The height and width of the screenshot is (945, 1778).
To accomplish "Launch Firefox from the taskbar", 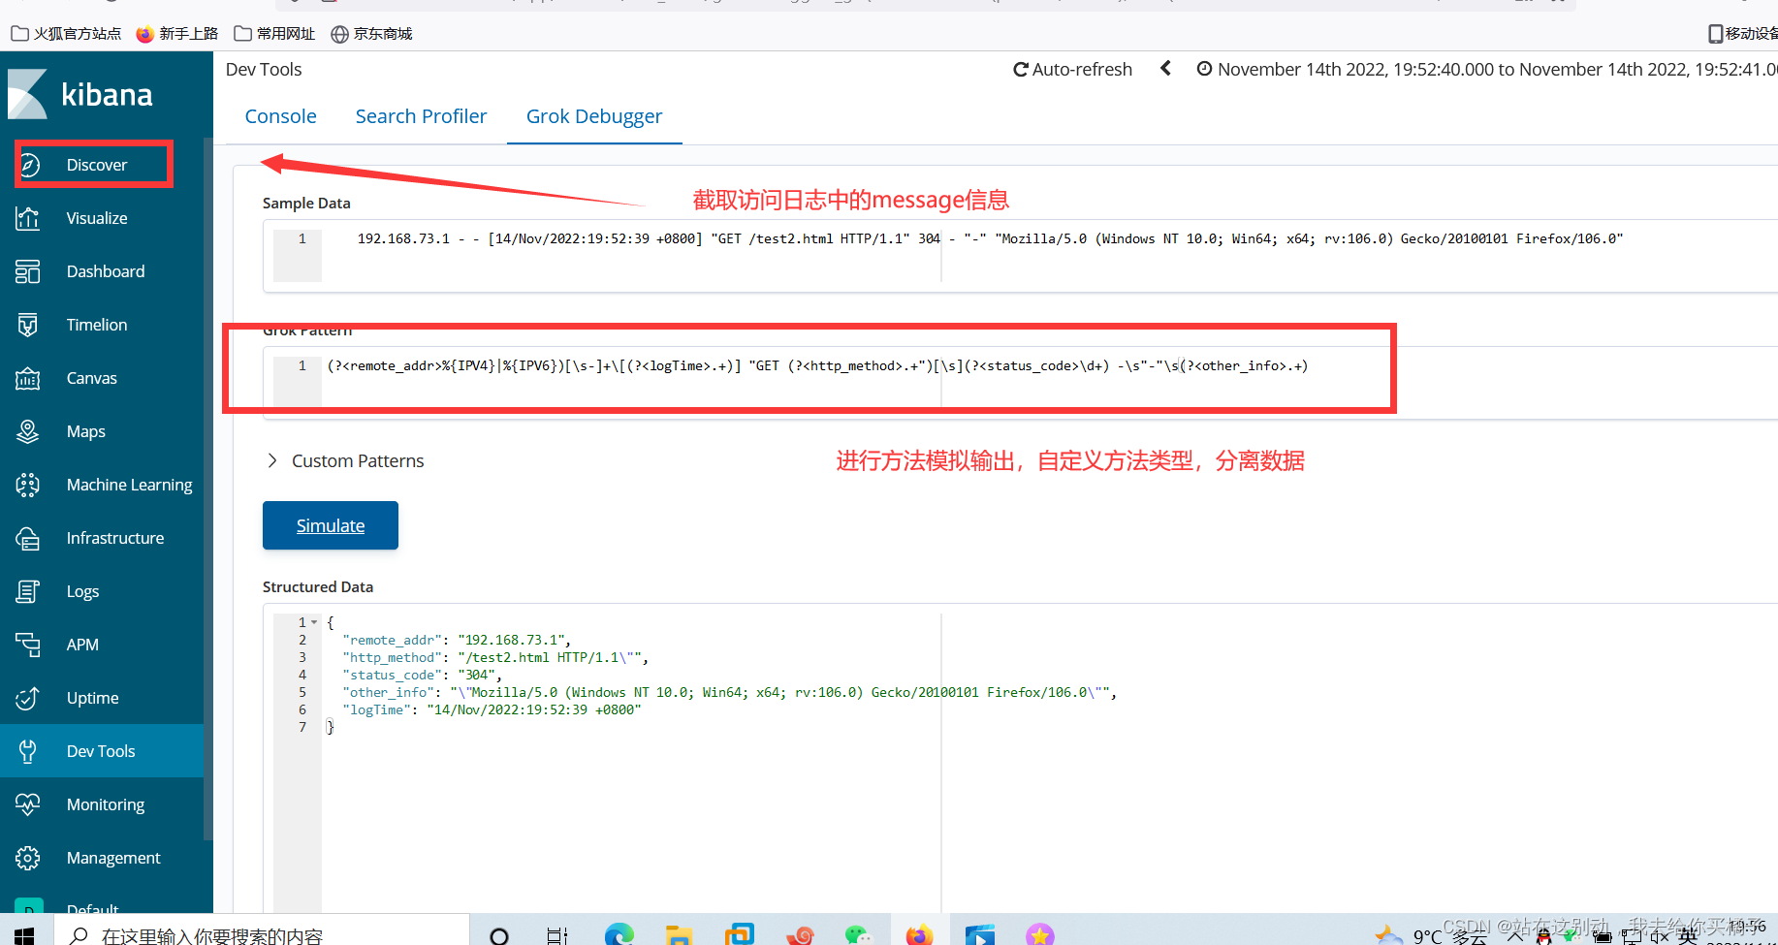I will [x=919, y=933].
